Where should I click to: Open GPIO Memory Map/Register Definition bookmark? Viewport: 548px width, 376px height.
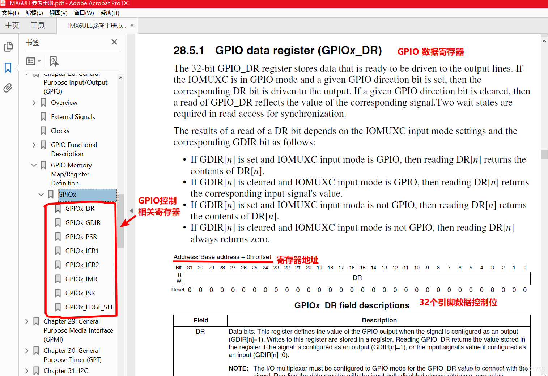coord(71,174)
